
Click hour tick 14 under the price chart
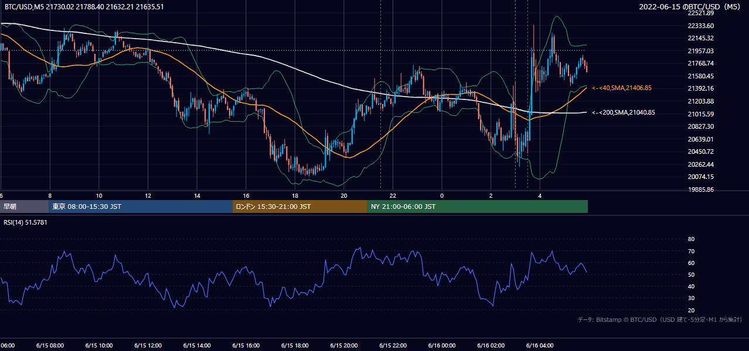pos(197,195)
